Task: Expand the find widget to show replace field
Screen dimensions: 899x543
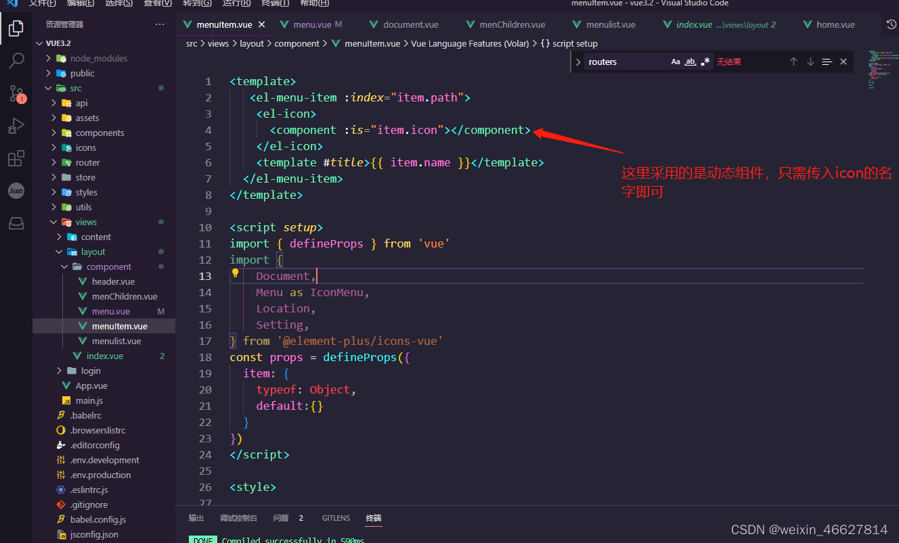Action: (x=577, y=62)
